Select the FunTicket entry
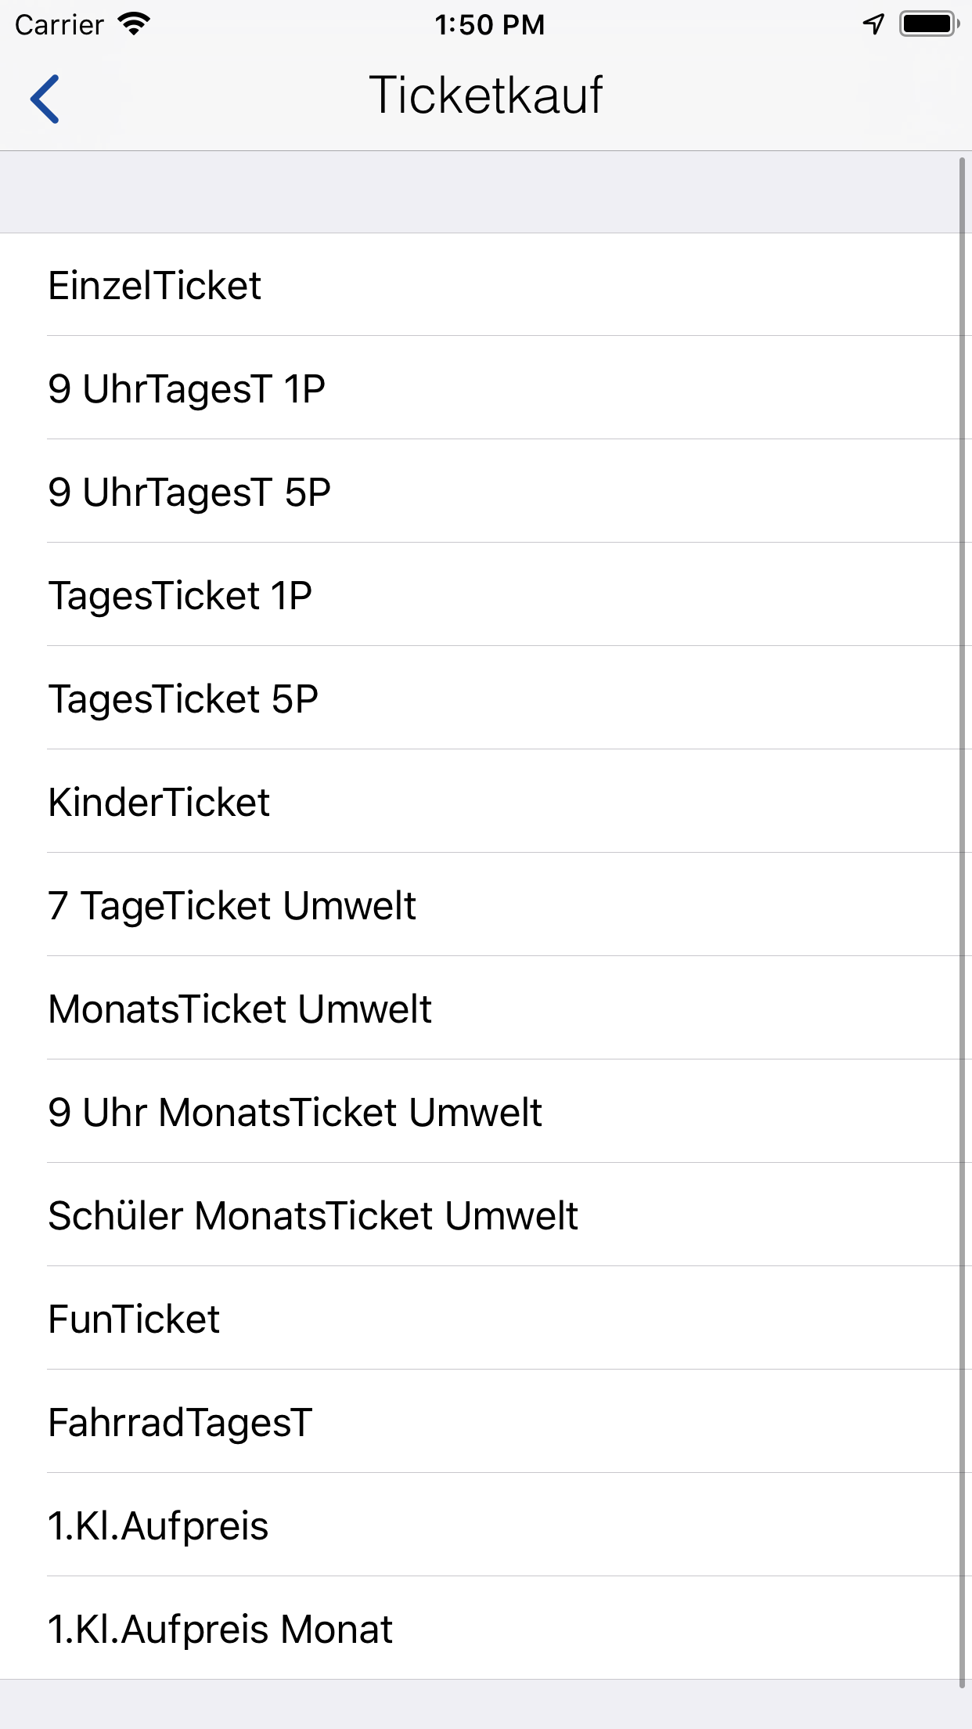 [485, 1318]
